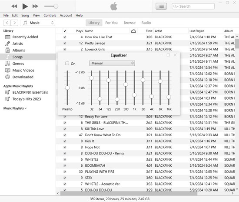Screen dimensions: 239x202
Task: Click the scroll left arrow at list bottom
Action: point(58,193)
